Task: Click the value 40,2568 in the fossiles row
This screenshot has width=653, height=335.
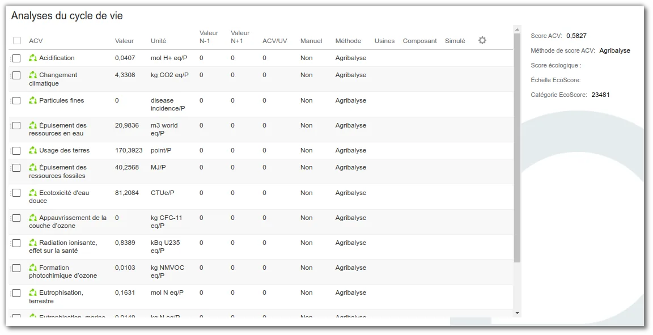Action: click(x=127, y=168)
